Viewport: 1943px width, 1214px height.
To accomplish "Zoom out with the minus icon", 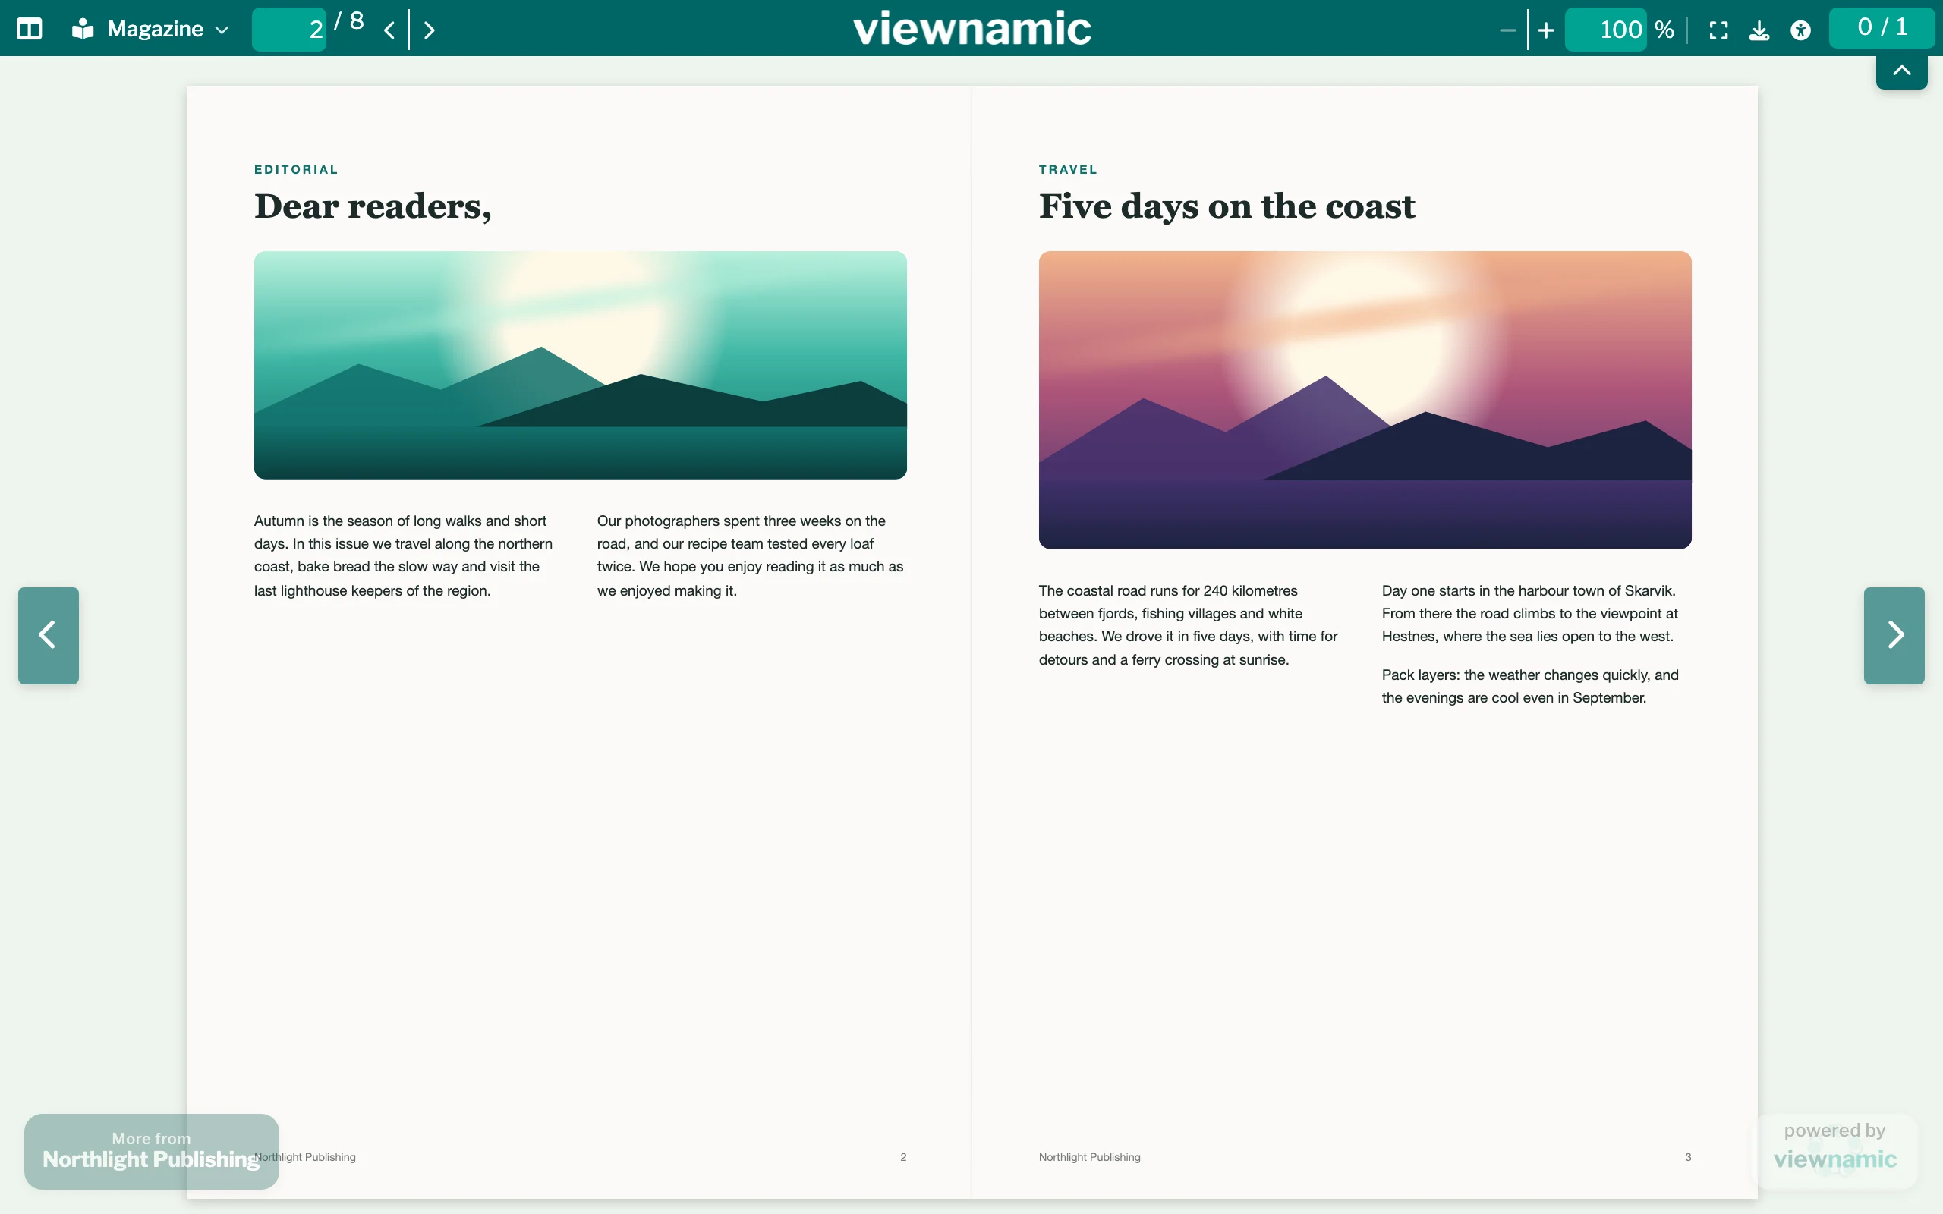I will pos(1507,30).
